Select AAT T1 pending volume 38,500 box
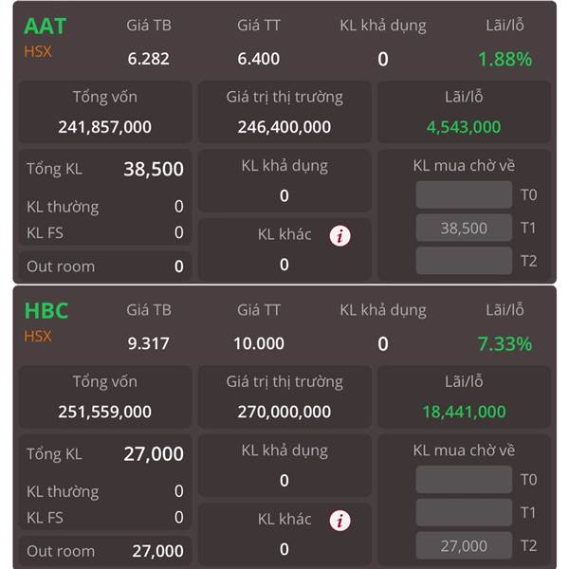Viewport: 569px width, 569px height. click(x=464, y=228)
